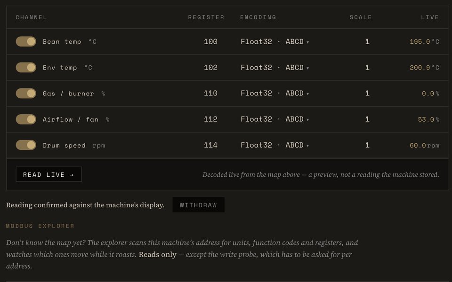The image size is (452, 282).
Task: Open the Env temp encoding dropdown
Action: point(274,68)
